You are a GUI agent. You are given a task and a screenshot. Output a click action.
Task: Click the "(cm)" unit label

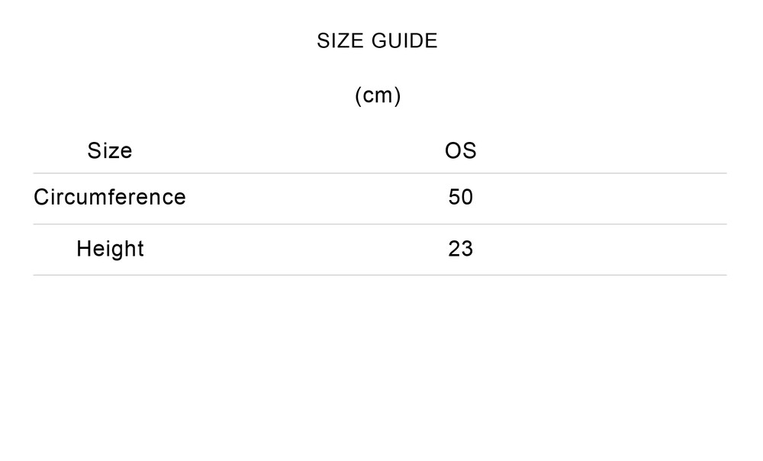[378, 95]
